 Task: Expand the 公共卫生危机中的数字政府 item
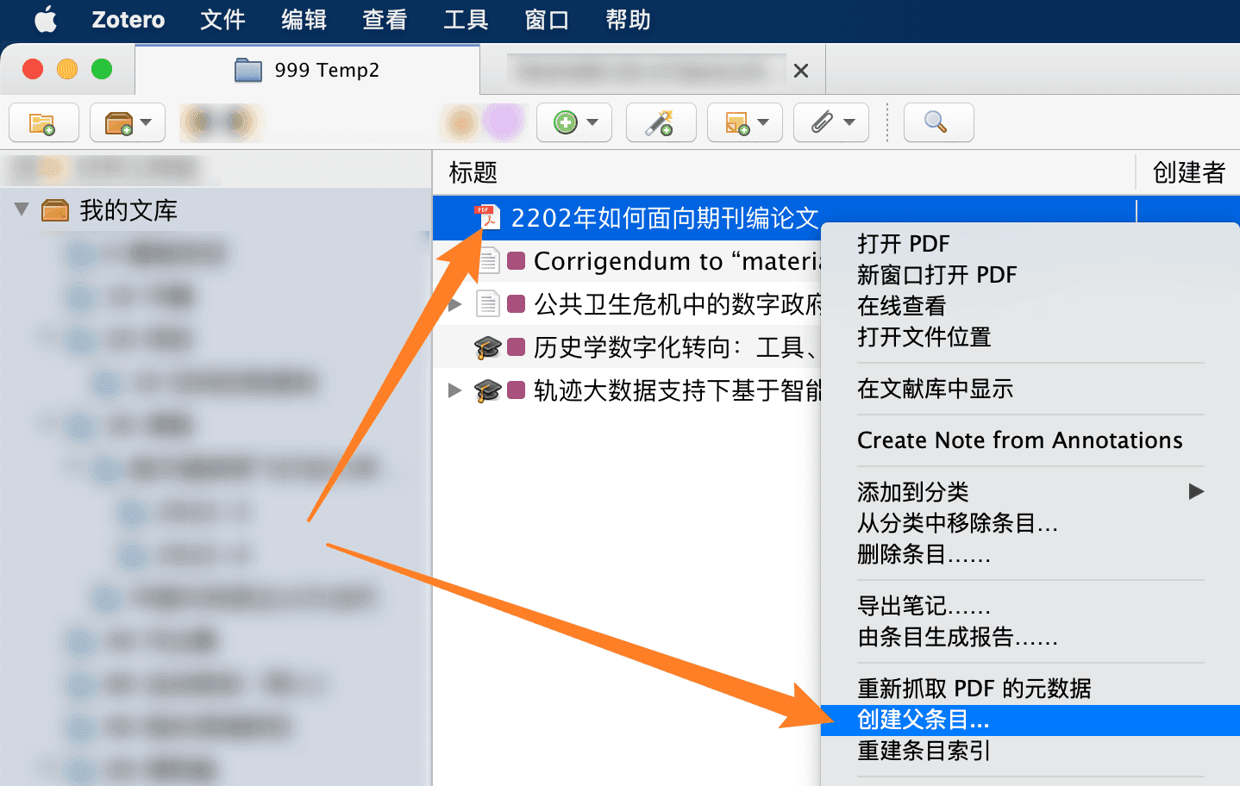pyautogui.click(x=455, y=304)
